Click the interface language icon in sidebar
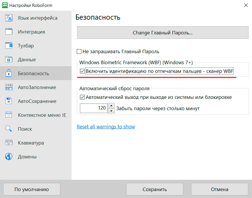This screenshot has height=198, width=252. (x=9, y=18)
